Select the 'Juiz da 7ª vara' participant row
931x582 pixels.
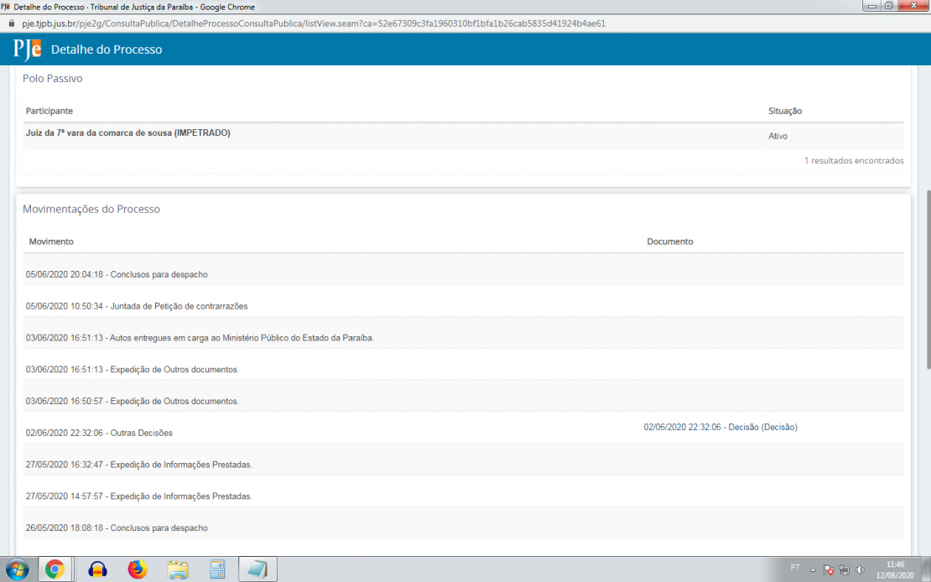coord(127,133)
